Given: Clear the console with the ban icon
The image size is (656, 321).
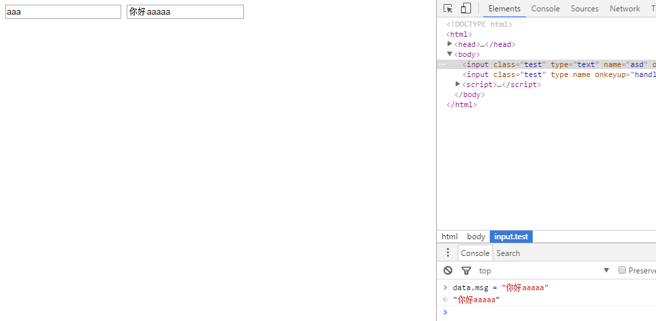Looking at the screenshot, I should [448, 270].
